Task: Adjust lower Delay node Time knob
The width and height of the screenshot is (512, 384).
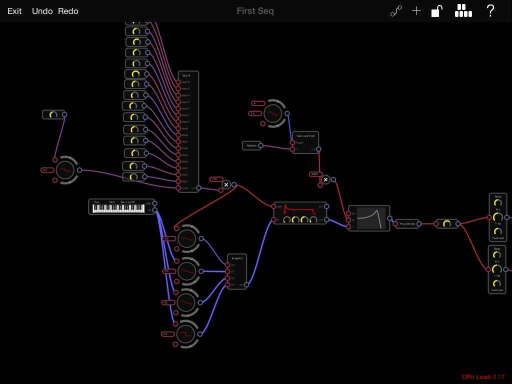Action: point(496,269)
